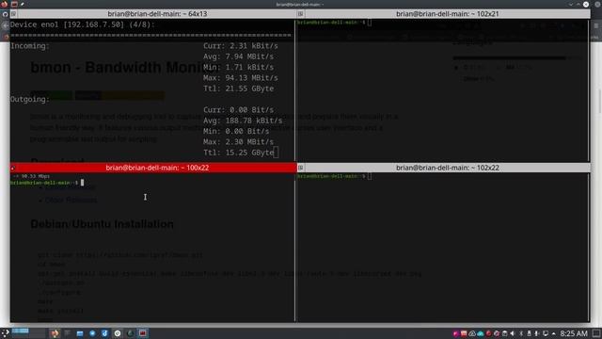Screen dimensions: 602x339
Task: Click the 'Incoming:' label in bmon output
Action: (30, 46)
